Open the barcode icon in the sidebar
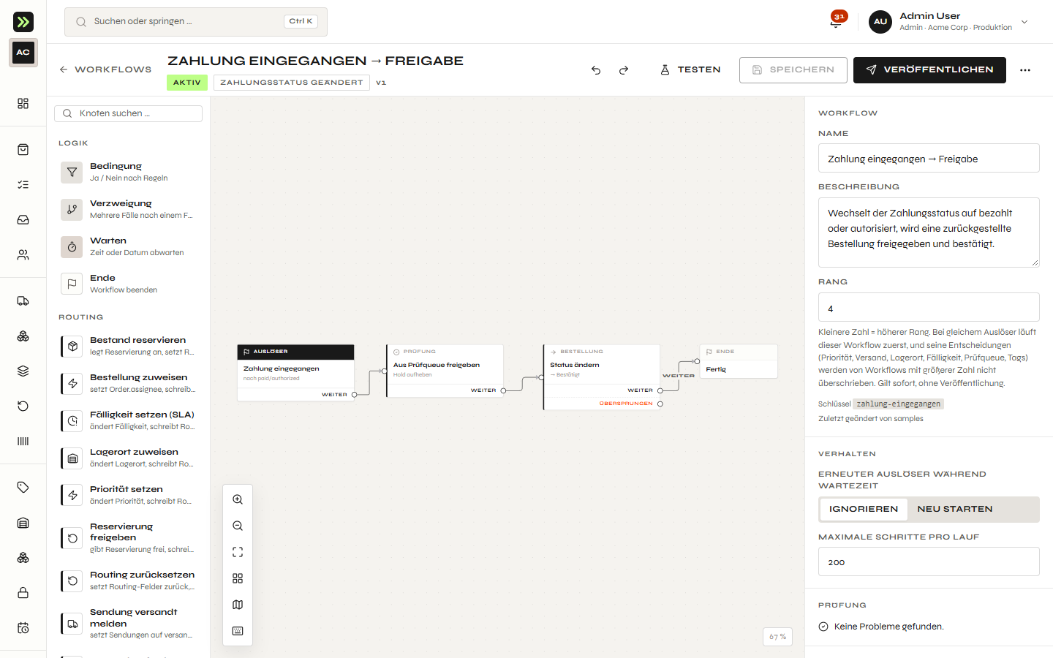The image size is (1053, 658). [23, 442]
